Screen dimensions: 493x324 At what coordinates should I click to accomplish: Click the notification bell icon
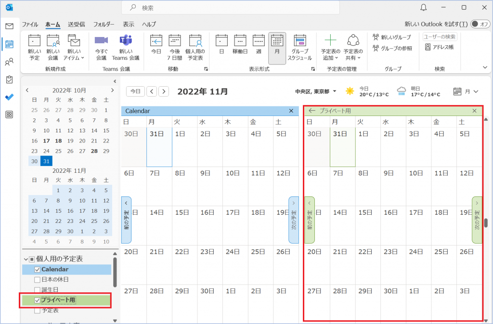424,7
